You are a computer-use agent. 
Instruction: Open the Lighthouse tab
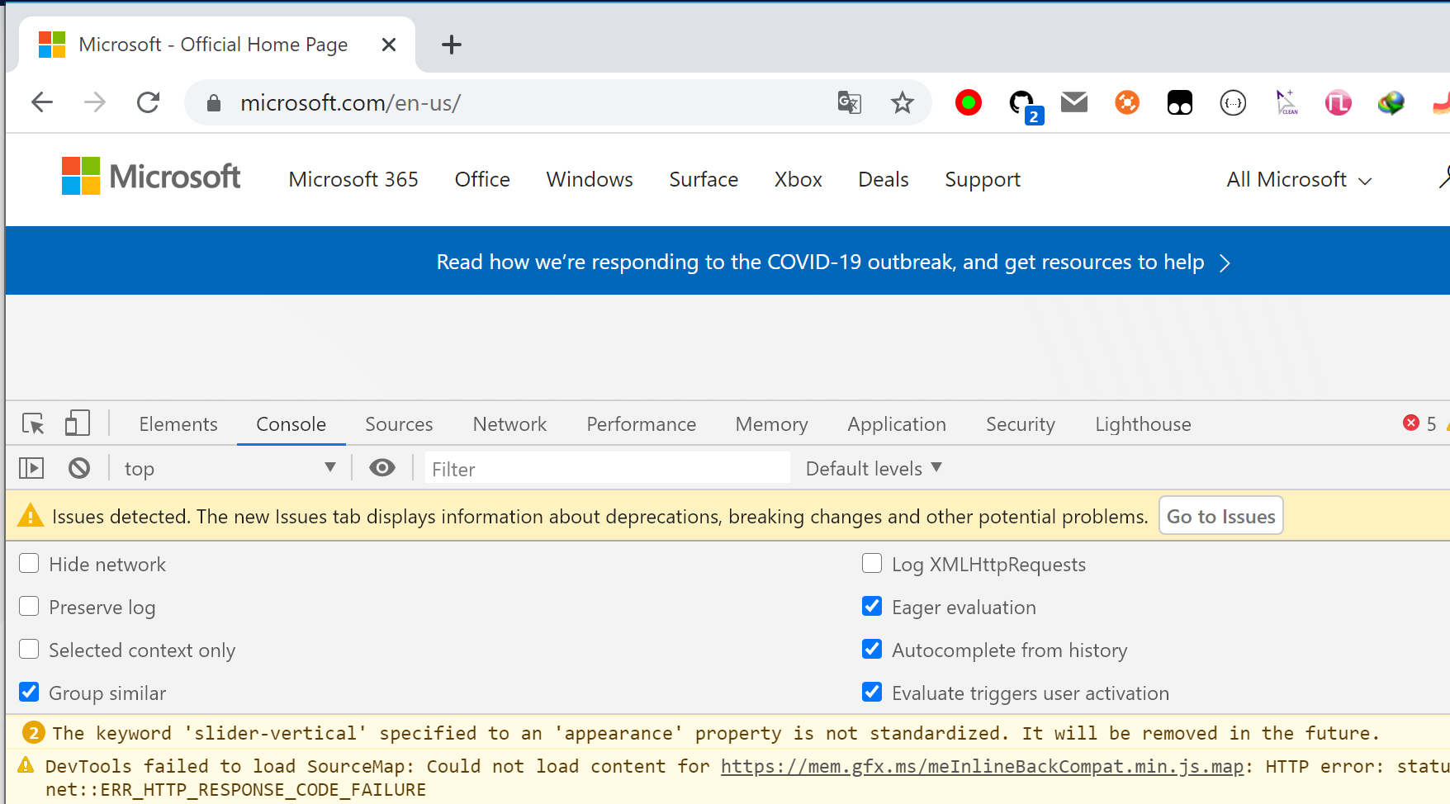pos(1142,424)
